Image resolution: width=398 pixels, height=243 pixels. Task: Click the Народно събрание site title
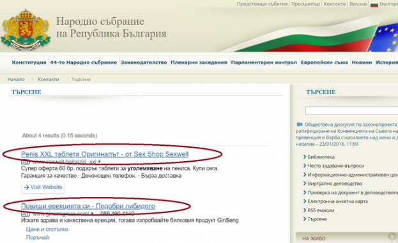[111, 27]
